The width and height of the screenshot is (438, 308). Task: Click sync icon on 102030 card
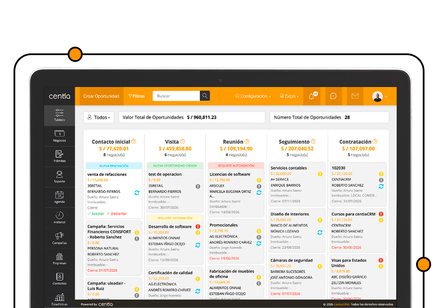381,186
